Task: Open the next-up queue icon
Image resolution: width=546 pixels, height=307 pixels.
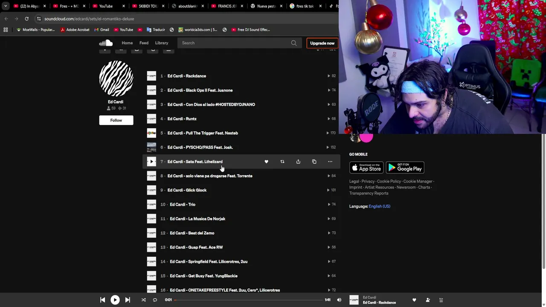Action: 441,300
